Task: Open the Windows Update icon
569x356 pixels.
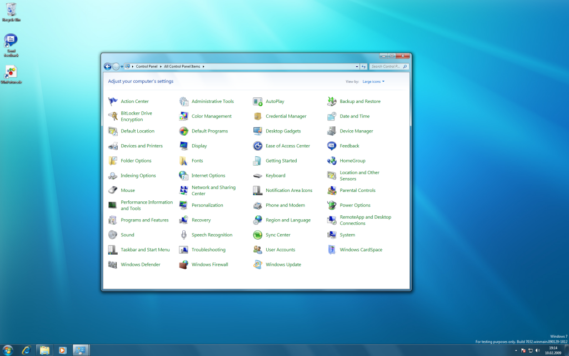Action: coord(258,265)
